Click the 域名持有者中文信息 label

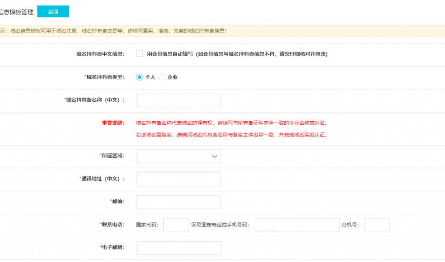pyautogui.click(x=100, y=54)
